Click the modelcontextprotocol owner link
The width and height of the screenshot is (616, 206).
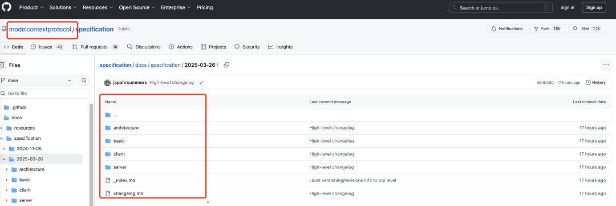tap(40, 29)
